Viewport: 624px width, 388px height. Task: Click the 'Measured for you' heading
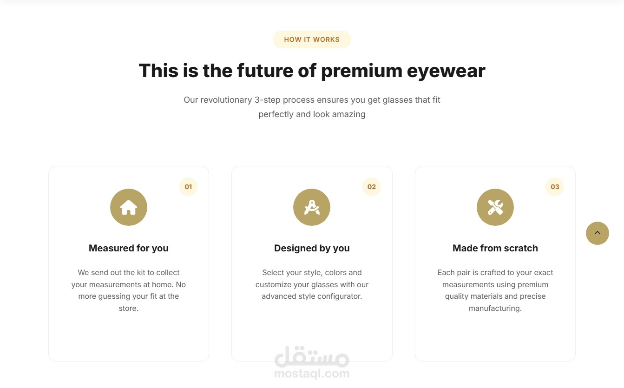pos(129,248)
